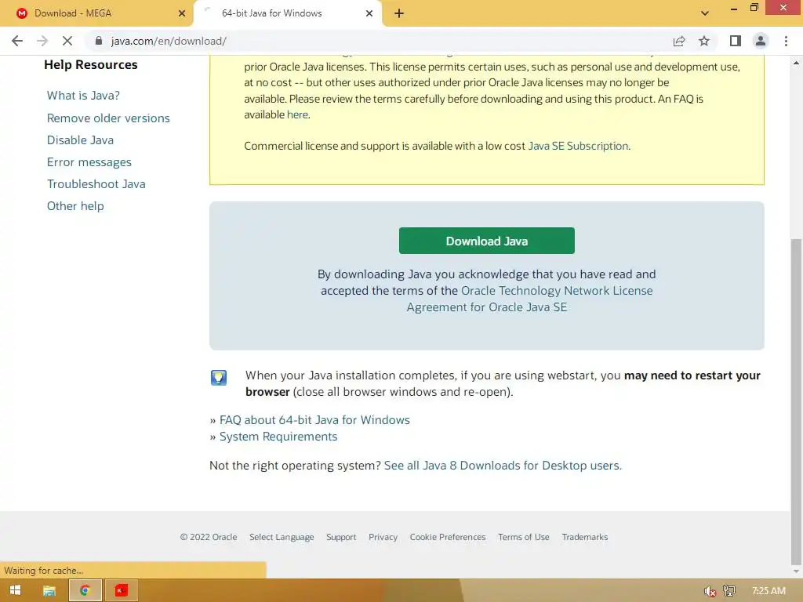
Task: Open File Explorer from the taskbar
Action: (49, 590)
